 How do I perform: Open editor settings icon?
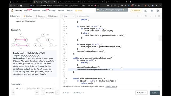tap(155, 16)
